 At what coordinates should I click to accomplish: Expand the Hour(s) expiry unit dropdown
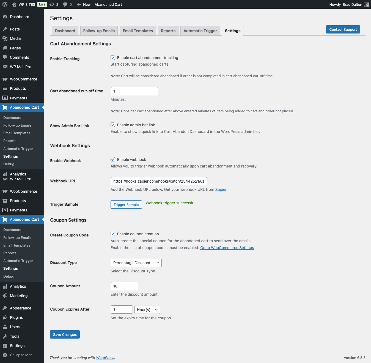[147, 310]
